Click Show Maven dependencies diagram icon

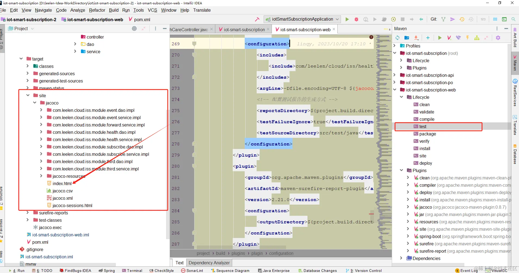point(477,38)
